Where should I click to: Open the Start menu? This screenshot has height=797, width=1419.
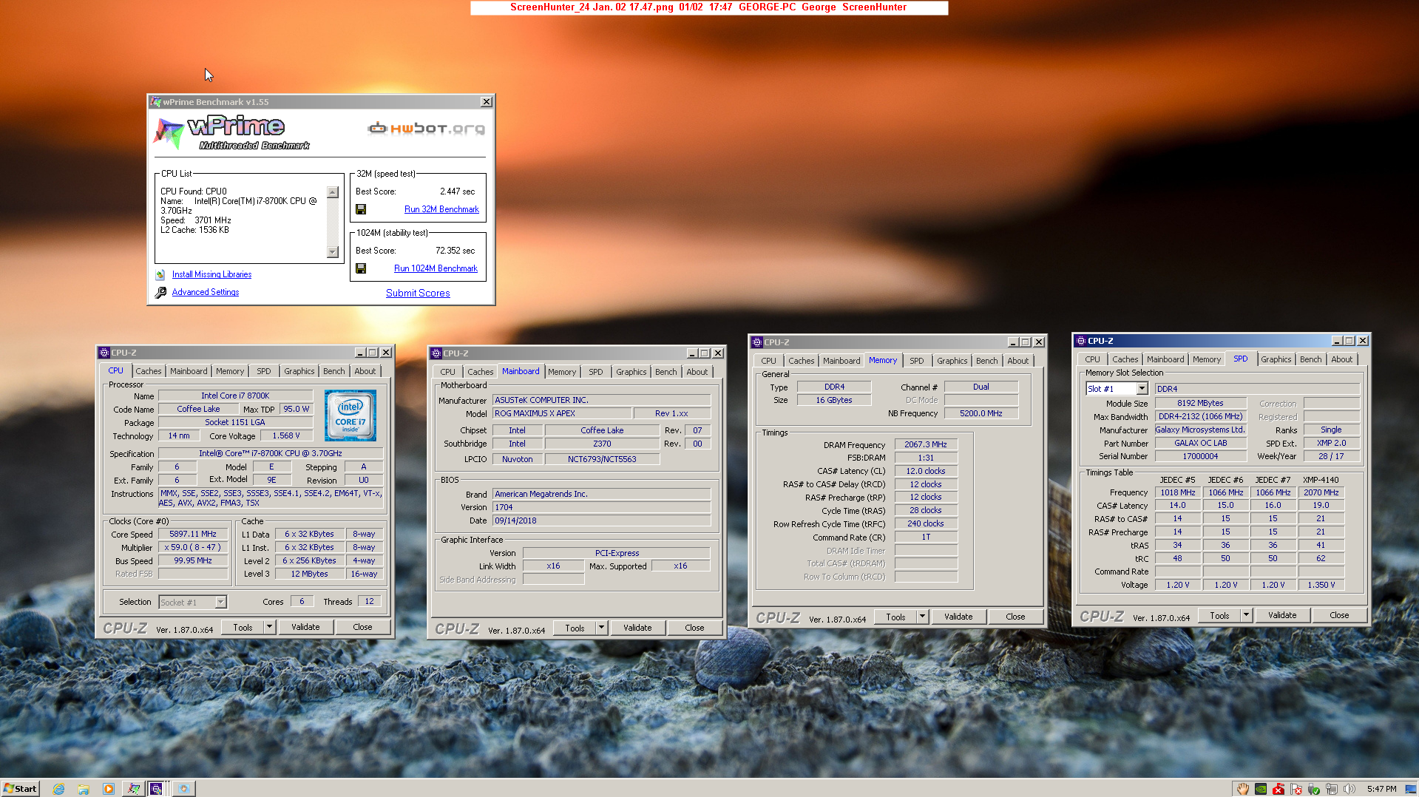pyautogui.click(x=20, y=789)
